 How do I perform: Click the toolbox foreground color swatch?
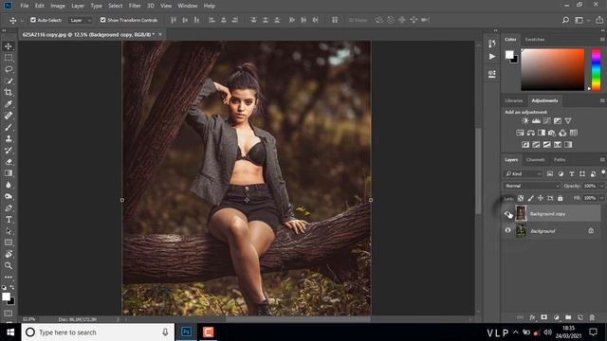[6, 296]
